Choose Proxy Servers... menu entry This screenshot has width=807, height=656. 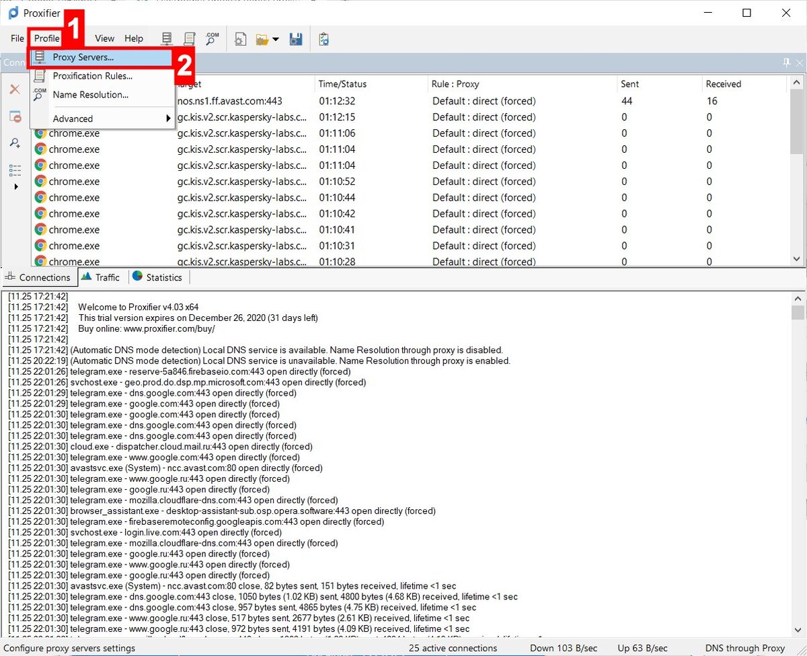101,57
